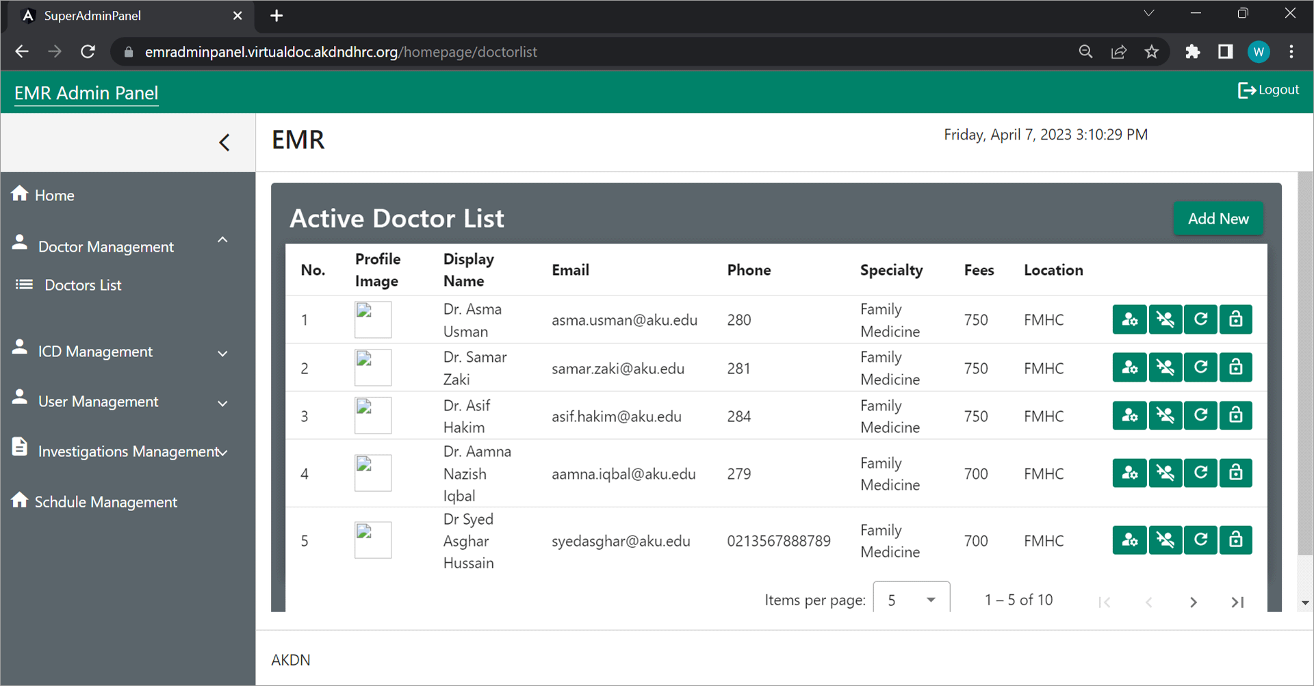
Task: Open Schdule Management via its sidebar icon
Action: 19,501
